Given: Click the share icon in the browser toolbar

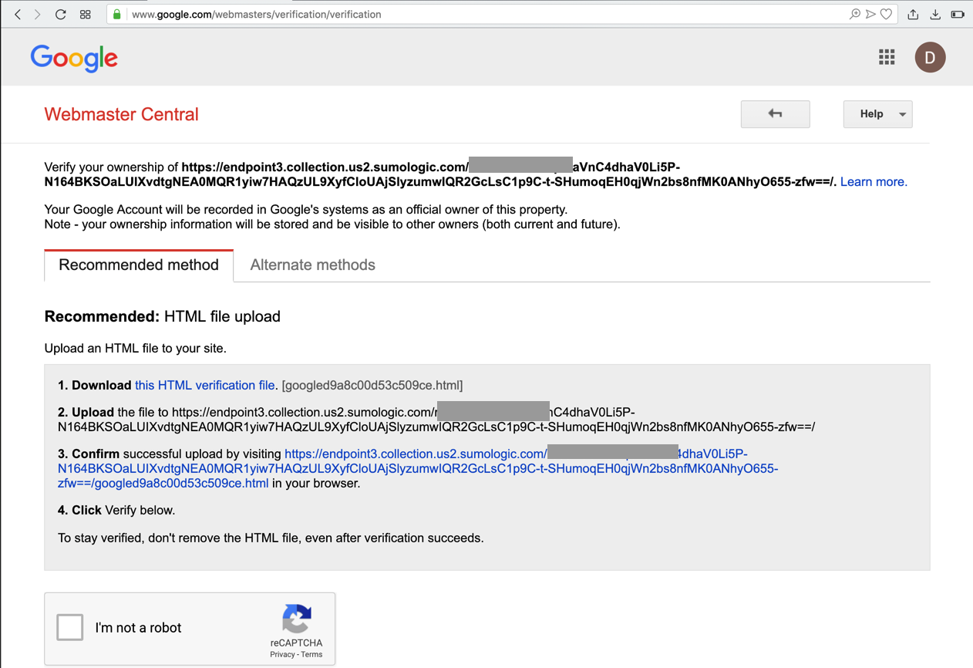Looking at the screenshot, I should pos(913,14).
